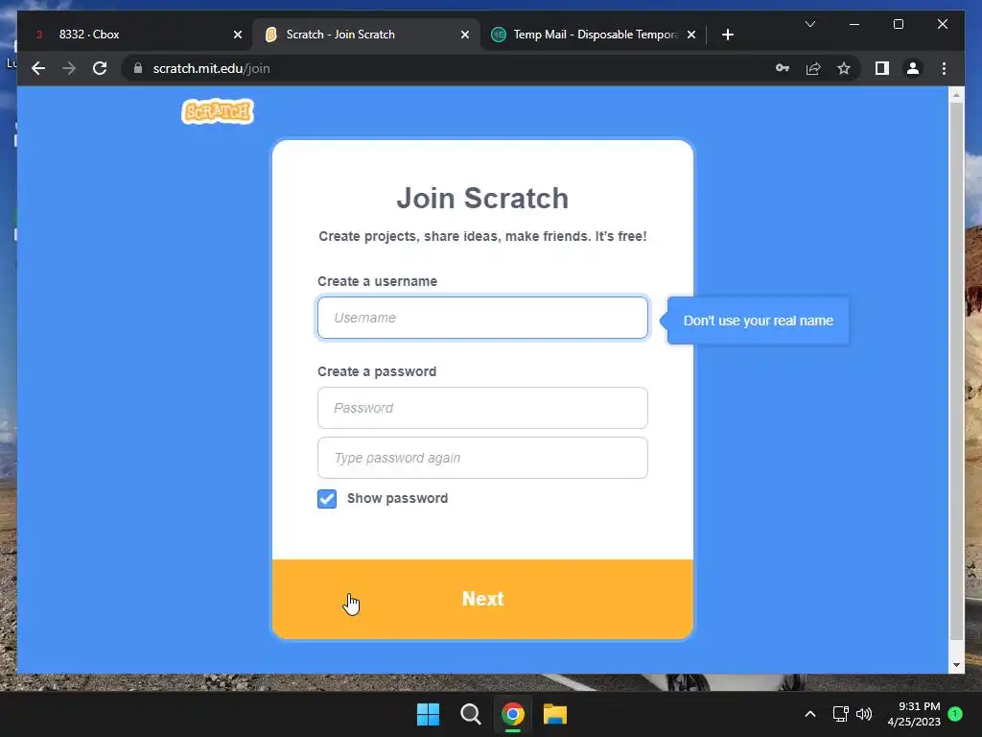
Task: Focus the Username field
Action: pos(482,318)
